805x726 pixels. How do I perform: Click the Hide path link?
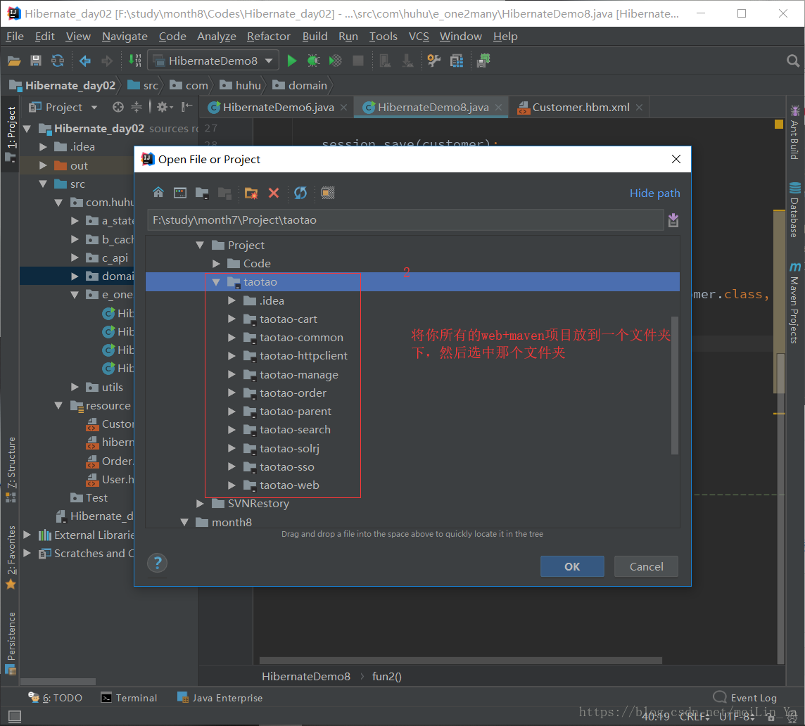pyautogui.click(x=654, y=193)
